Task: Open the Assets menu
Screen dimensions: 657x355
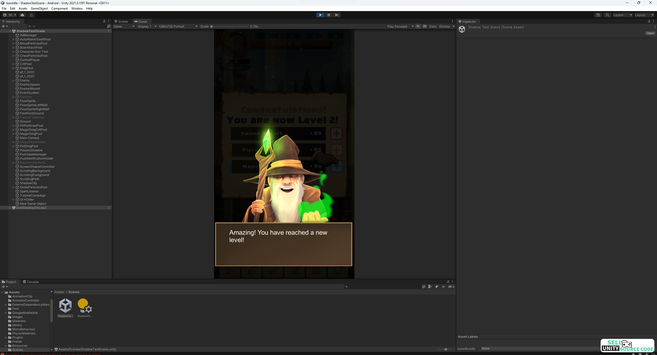Action: pyautogui.click(x=23, y=8)
